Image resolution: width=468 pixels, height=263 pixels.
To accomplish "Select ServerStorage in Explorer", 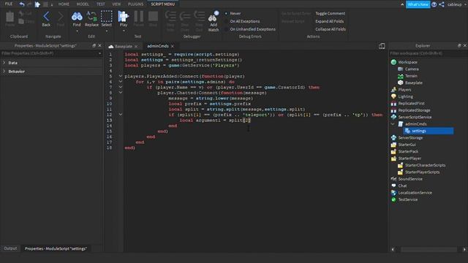I will (x=410, y=138).
